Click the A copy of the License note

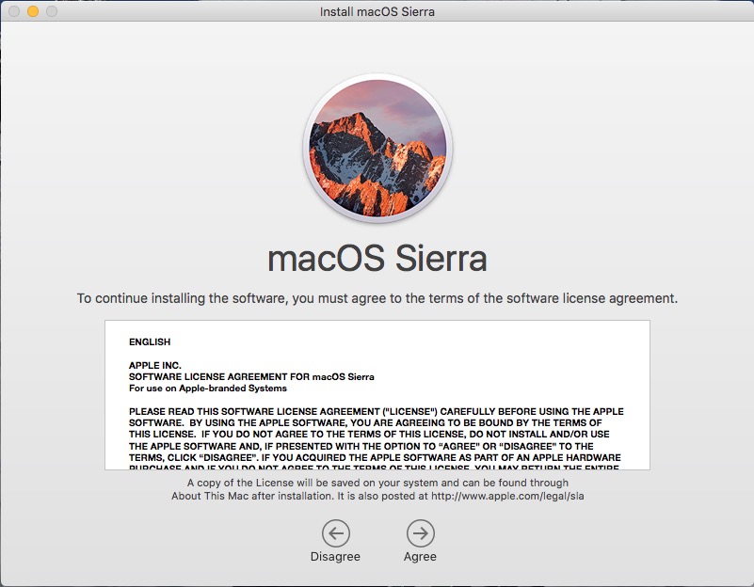pos(377,483)
